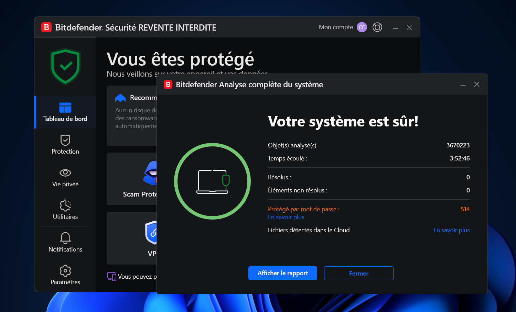
Task: Close the Analyse complète dialog
Action: pos(477,85)
